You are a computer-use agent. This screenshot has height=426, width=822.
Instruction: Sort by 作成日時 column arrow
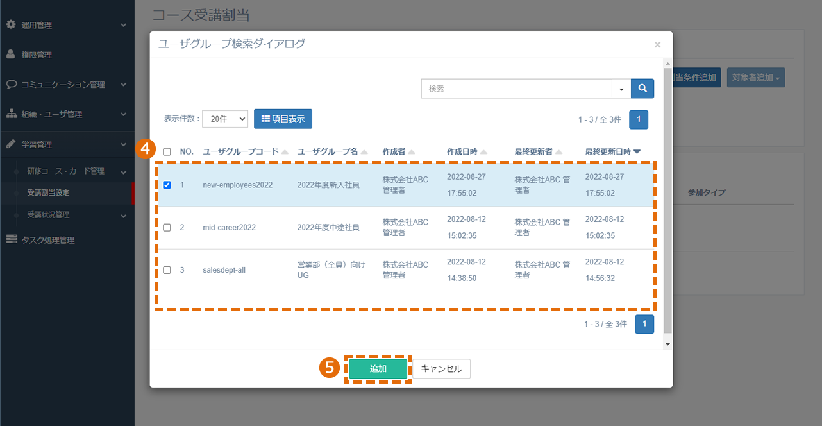tap(483, 152)
